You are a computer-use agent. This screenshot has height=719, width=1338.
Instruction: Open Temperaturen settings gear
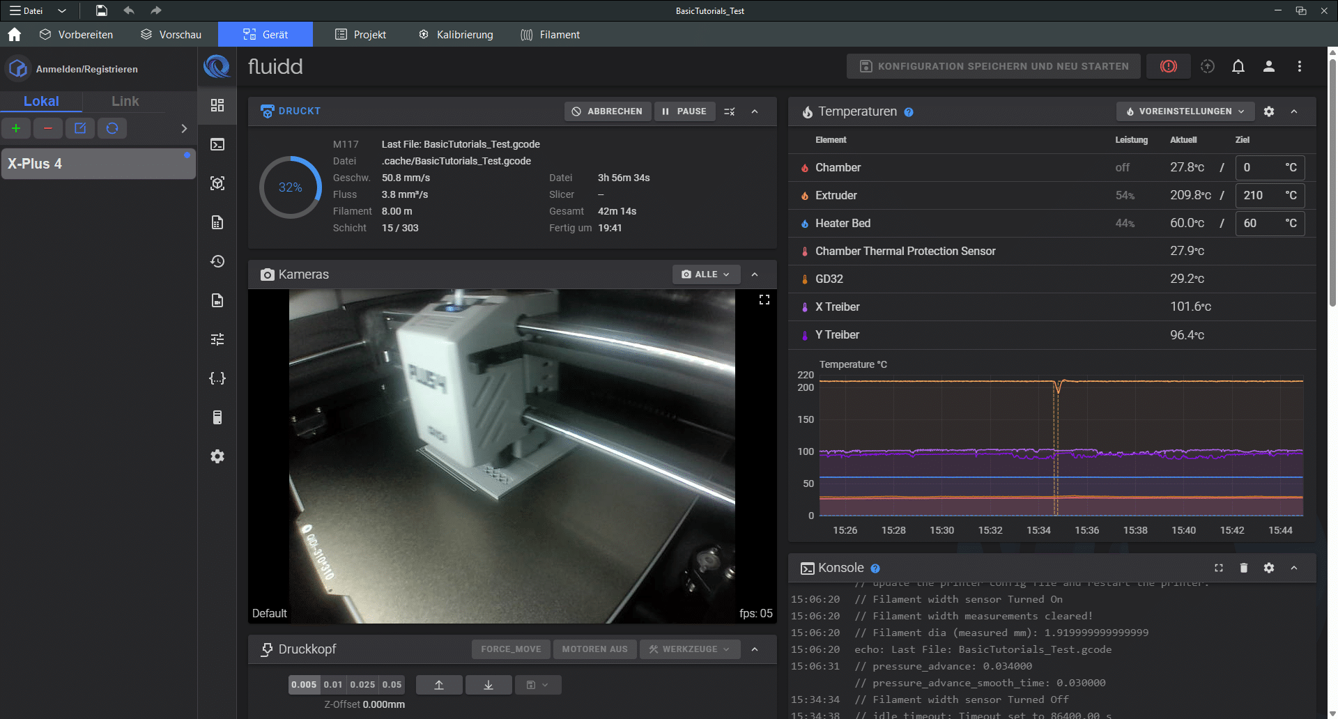pos(1268,111)
